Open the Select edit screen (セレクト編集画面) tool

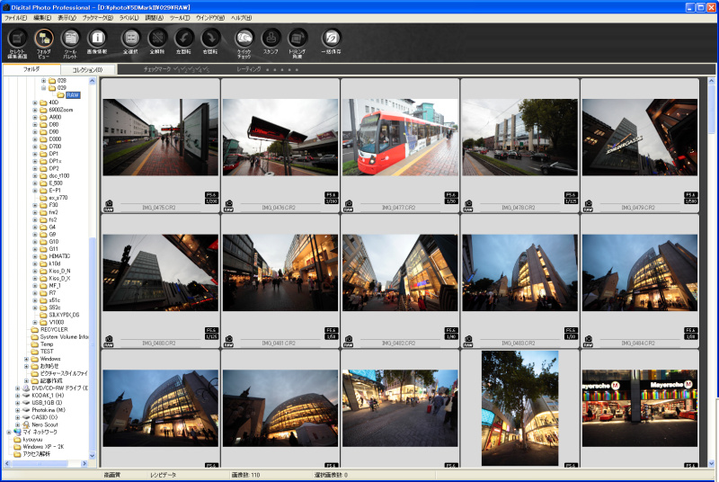tap(17, 39)
